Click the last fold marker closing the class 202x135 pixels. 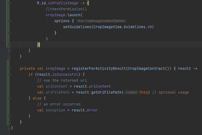[x=9, y=128]
